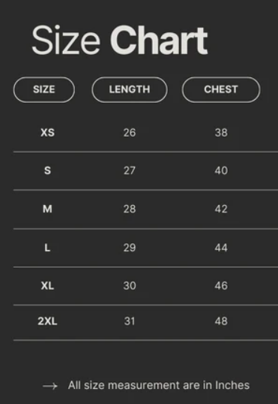Choose the XL size row label
The width and height of the screenshot is (278, 404).
click(x=47, y=286)
